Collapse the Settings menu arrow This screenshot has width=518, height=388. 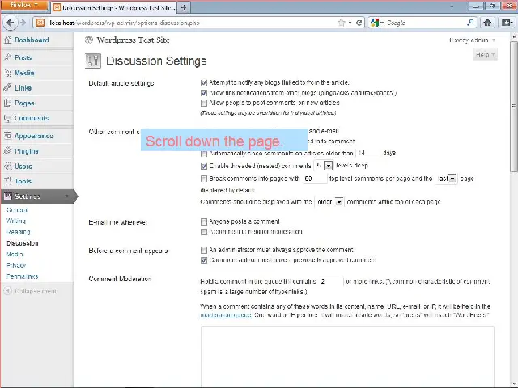click(66, 196)
